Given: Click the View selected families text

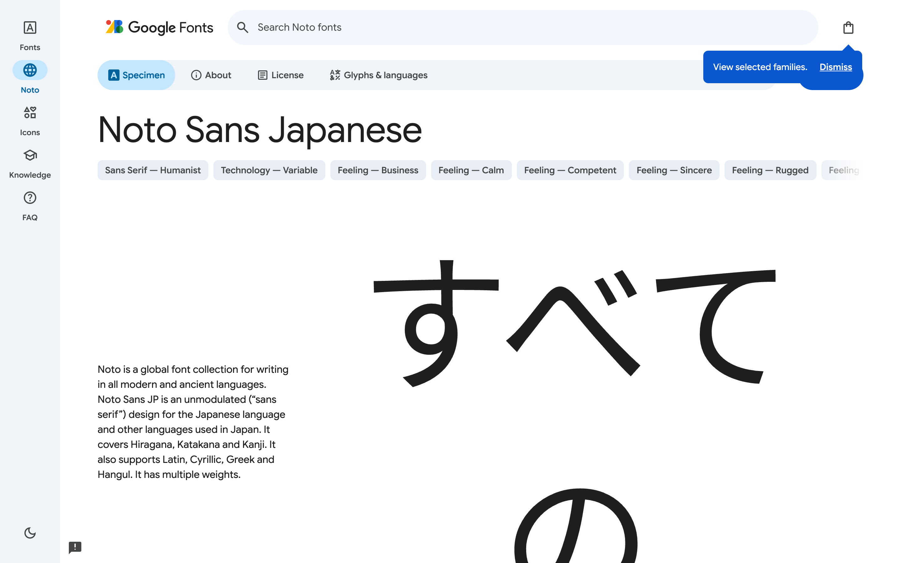Looking at the screenshot, I should click(x=760, y=67).
